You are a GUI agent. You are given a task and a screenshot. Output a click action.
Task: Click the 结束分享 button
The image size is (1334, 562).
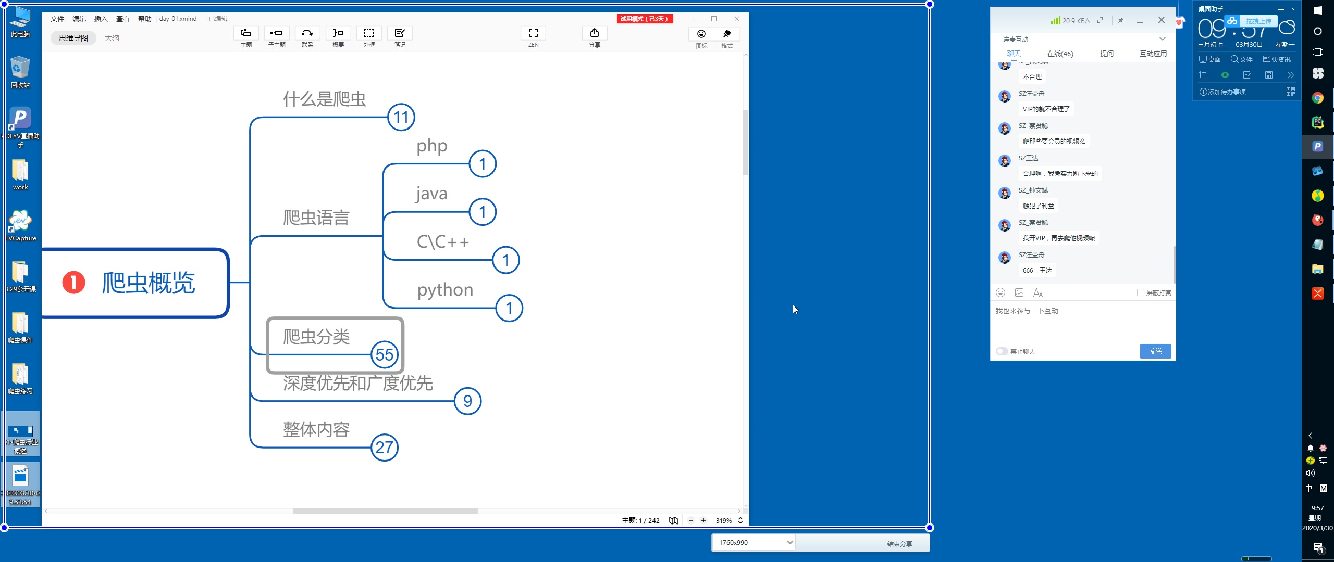point(899,544)
